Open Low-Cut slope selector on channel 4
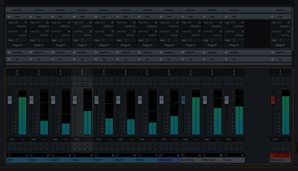 tap(91, 31)
